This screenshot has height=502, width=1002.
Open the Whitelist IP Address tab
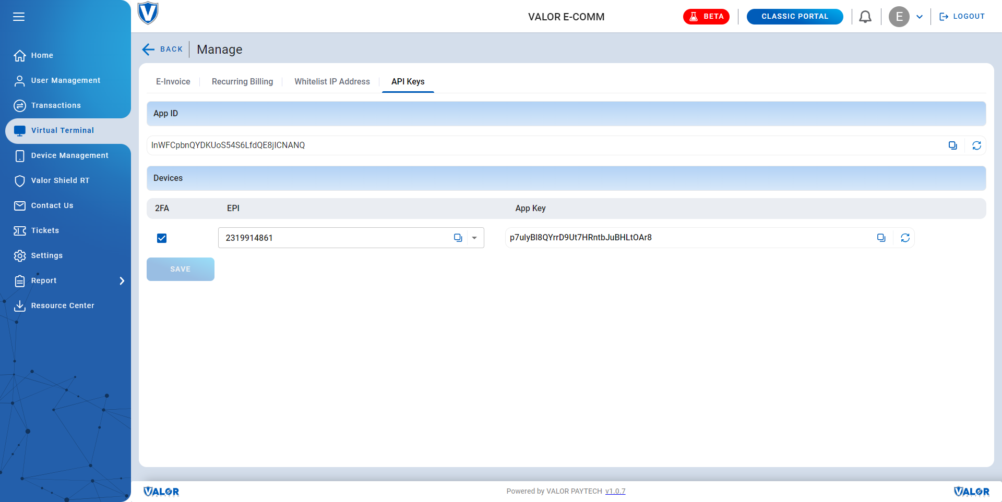click(x=332, y=81)
